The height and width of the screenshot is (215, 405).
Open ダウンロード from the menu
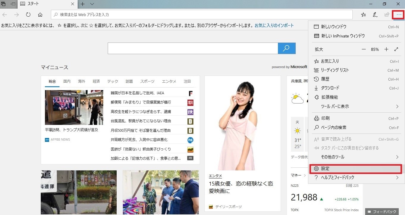point(330,88)
